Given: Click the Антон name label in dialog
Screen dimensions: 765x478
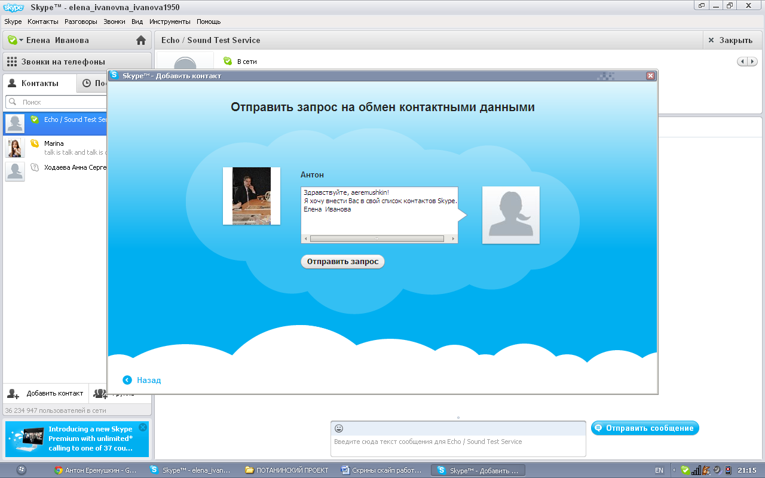Looking at the screenshot, I should pos(312,174).
